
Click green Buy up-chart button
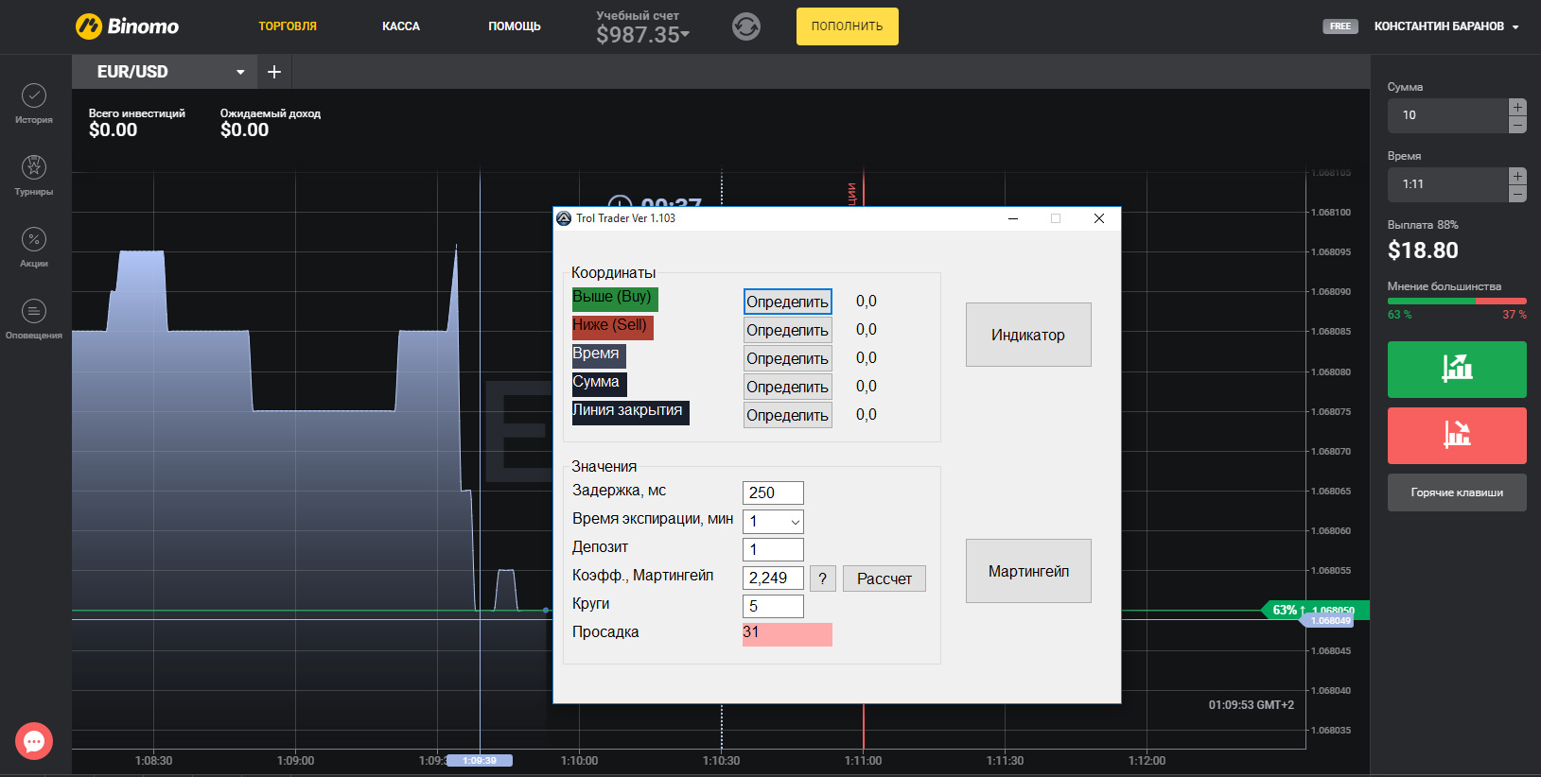[1457, 370]
